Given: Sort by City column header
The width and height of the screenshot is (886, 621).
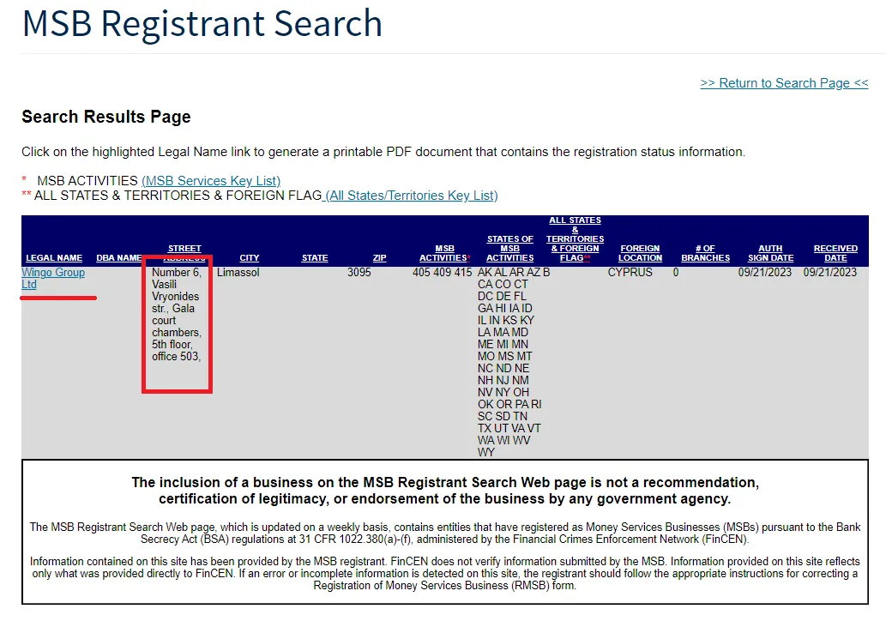Looking at the screenshot, I should 250,258.
